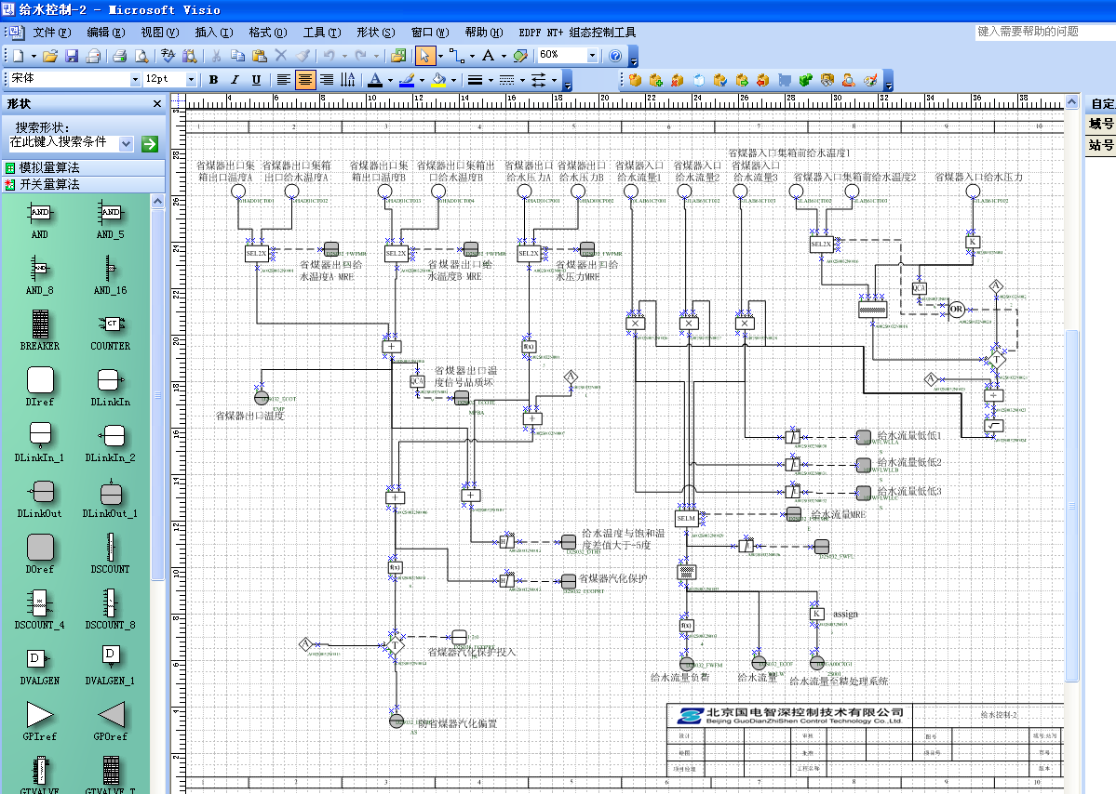Click the green cubes icon
This screenshot has width=1116, height=794.
[x=806, y=80]
